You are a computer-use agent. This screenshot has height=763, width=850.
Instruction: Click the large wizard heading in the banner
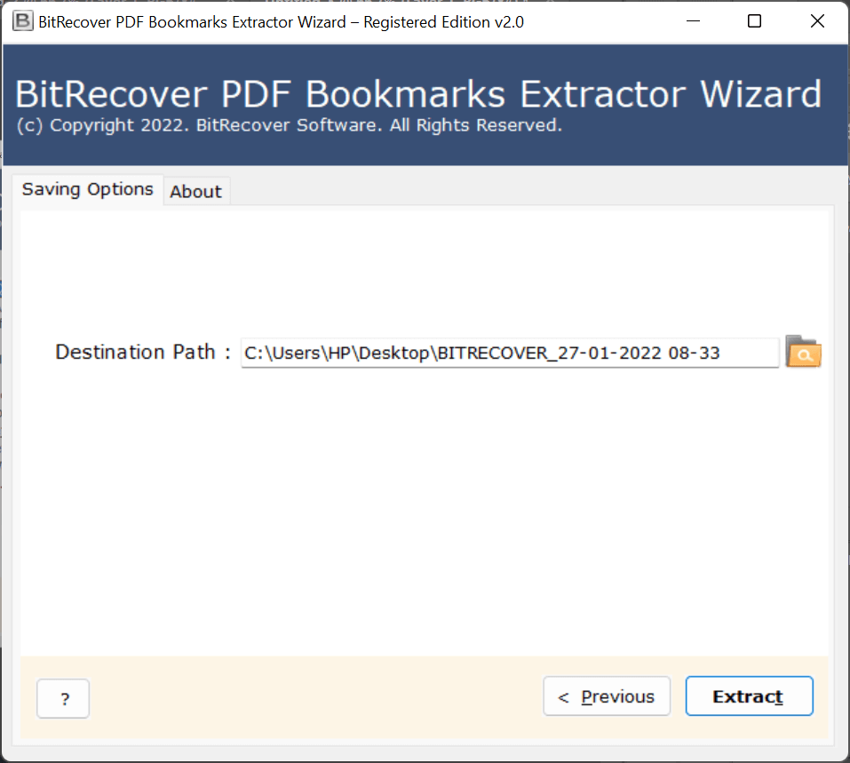click(x=418, y=94)
